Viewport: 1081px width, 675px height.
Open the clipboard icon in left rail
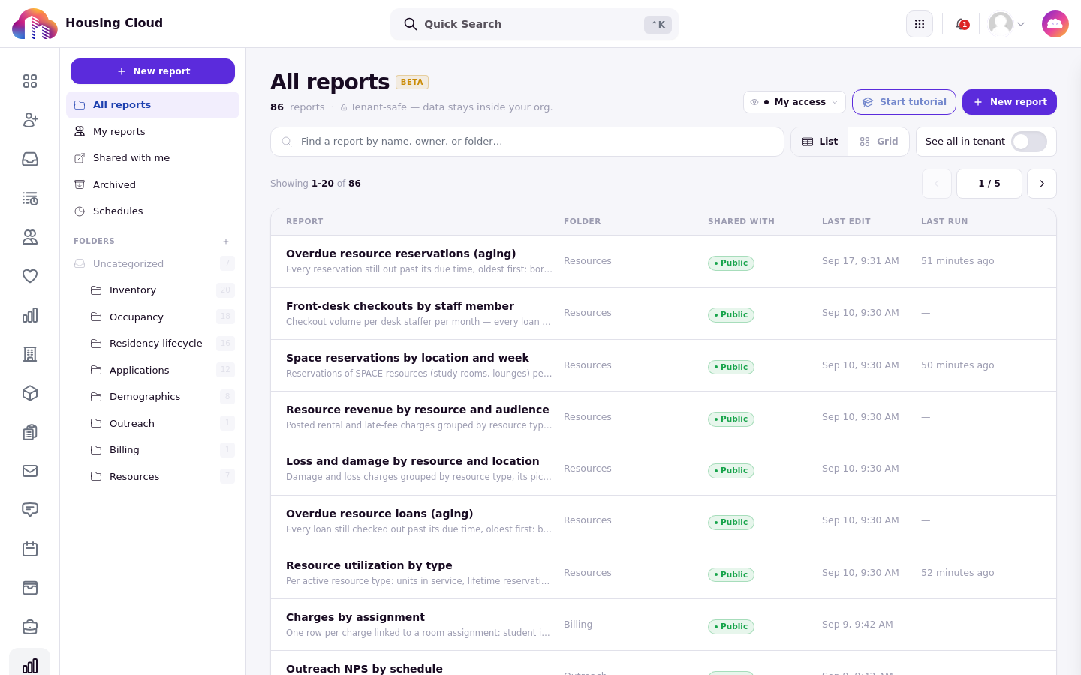click(x=30, y=432)
